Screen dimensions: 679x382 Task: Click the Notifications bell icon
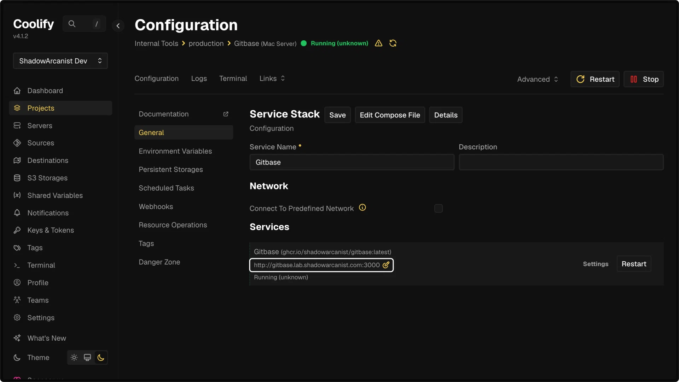(x=17, y=213)
